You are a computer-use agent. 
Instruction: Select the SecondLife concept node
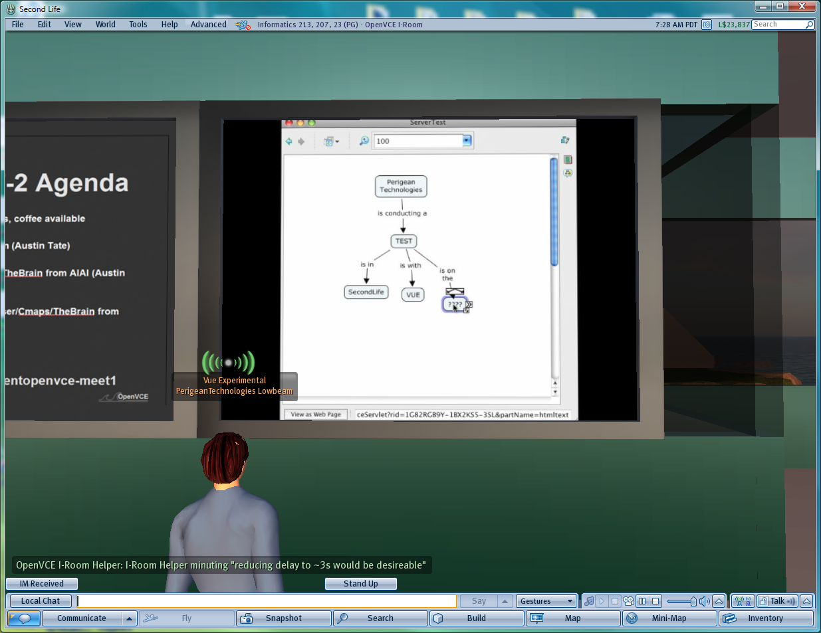pos(366,292)
